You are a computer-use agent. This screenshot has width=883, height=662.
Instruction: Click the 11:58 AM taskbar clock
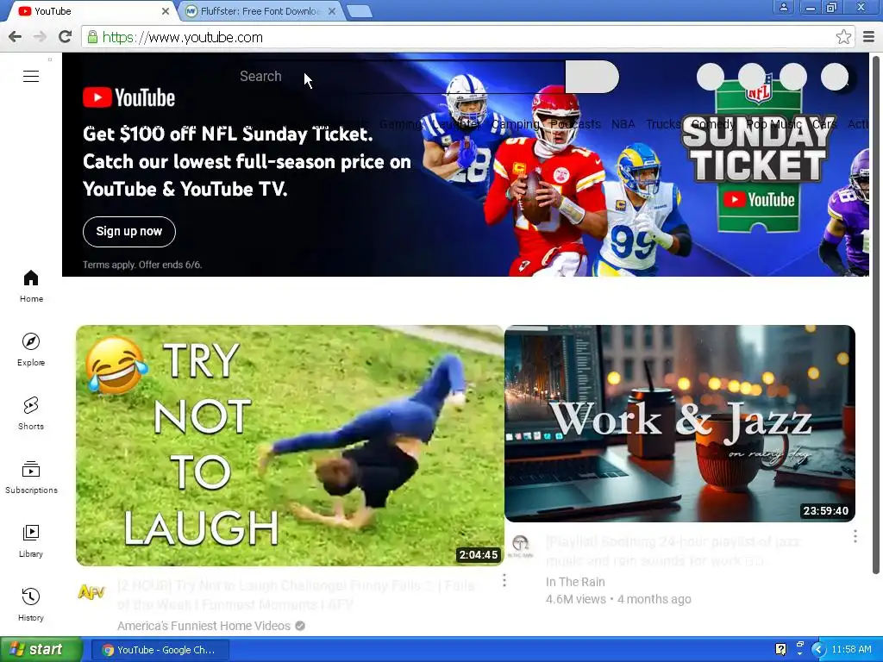point(851,649)
